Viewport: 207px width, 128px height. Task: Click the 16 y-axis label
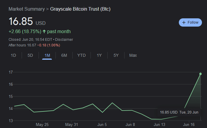click(x=11, y=84)
